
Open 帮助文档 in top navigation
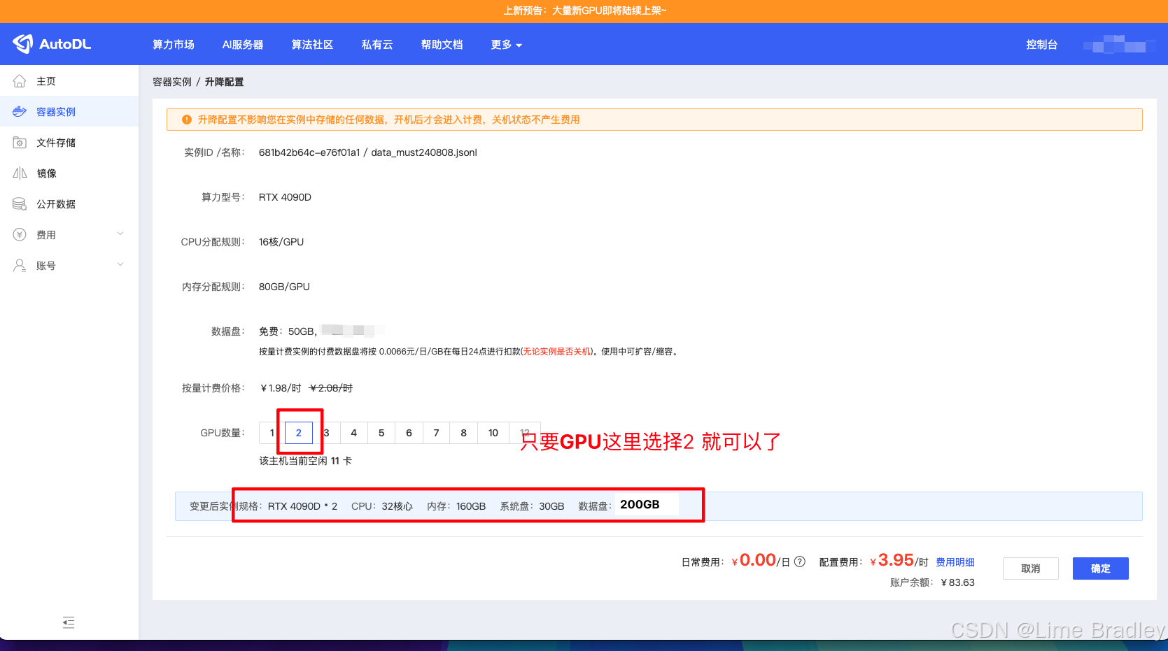coord(442,45)
